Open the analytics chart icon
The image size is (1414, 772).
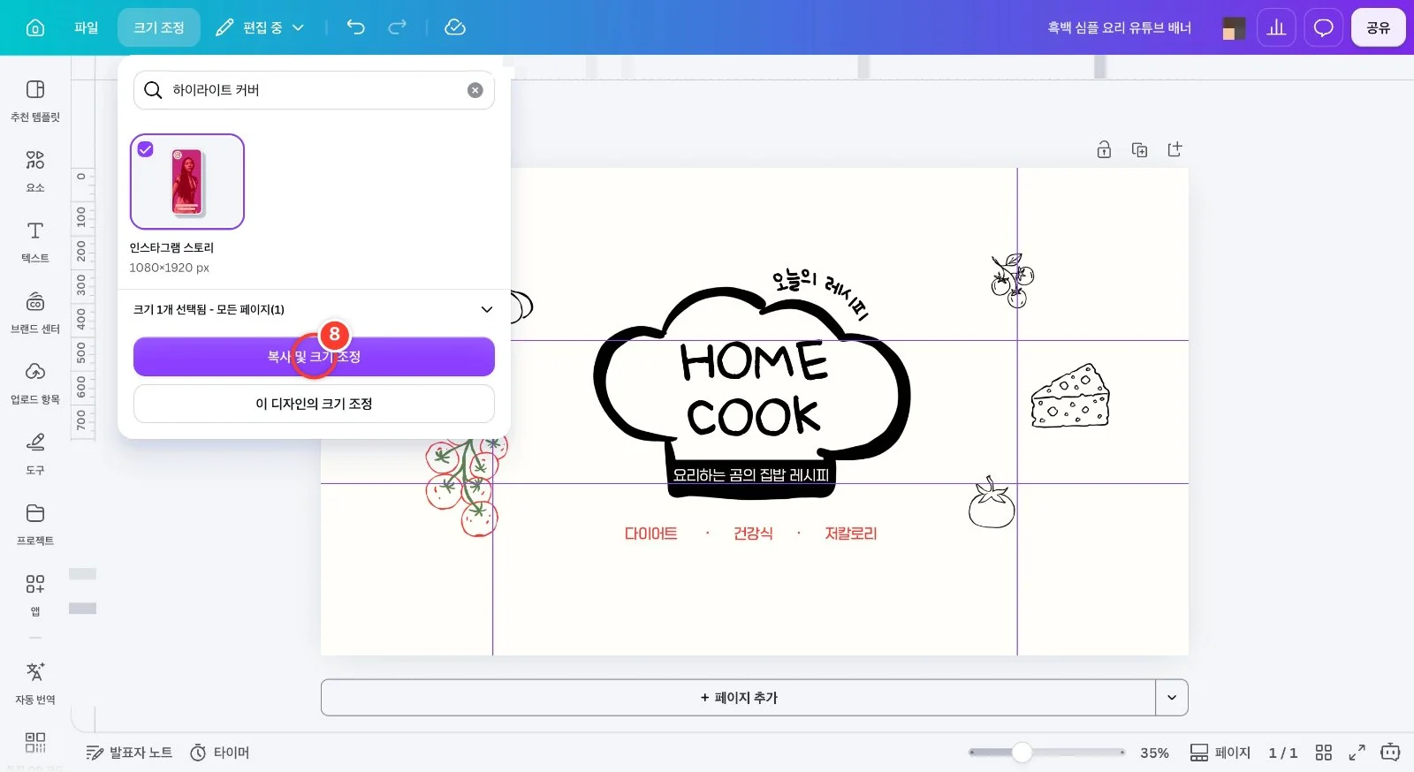pyautogui.click(x=1276, y=27)
